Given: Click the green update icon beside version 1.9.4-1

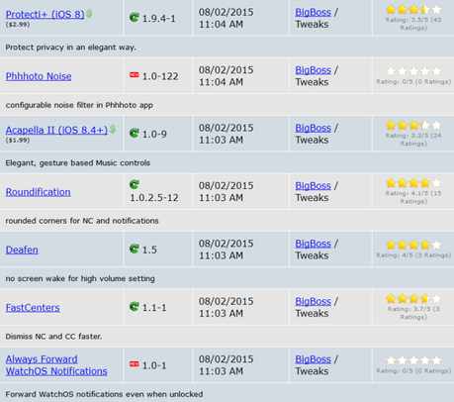Looking at the screenshot, I should (x=135, y=17).
